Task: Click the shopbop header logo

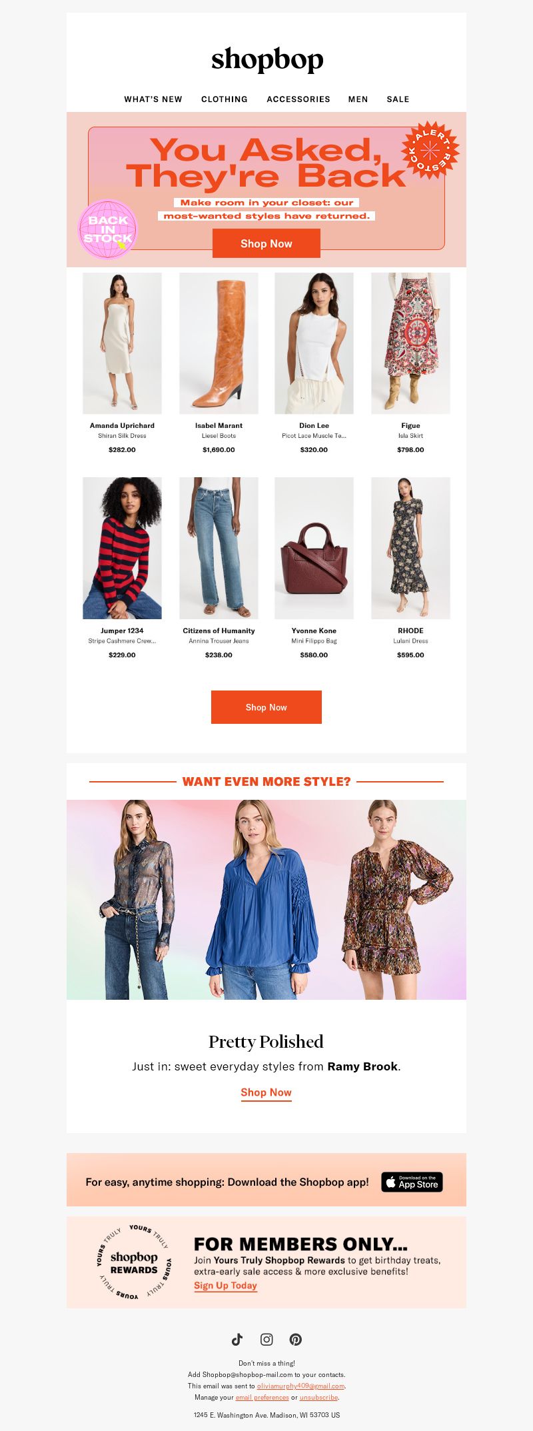Action: pos(267,59)
